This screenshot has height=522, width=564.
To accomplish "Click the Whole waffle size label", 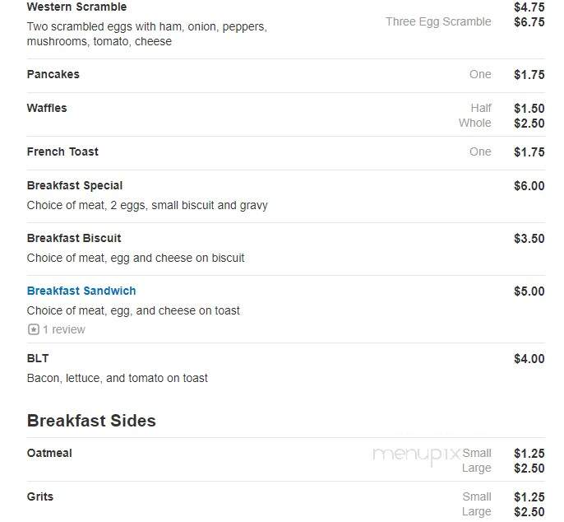I will 475,123.
